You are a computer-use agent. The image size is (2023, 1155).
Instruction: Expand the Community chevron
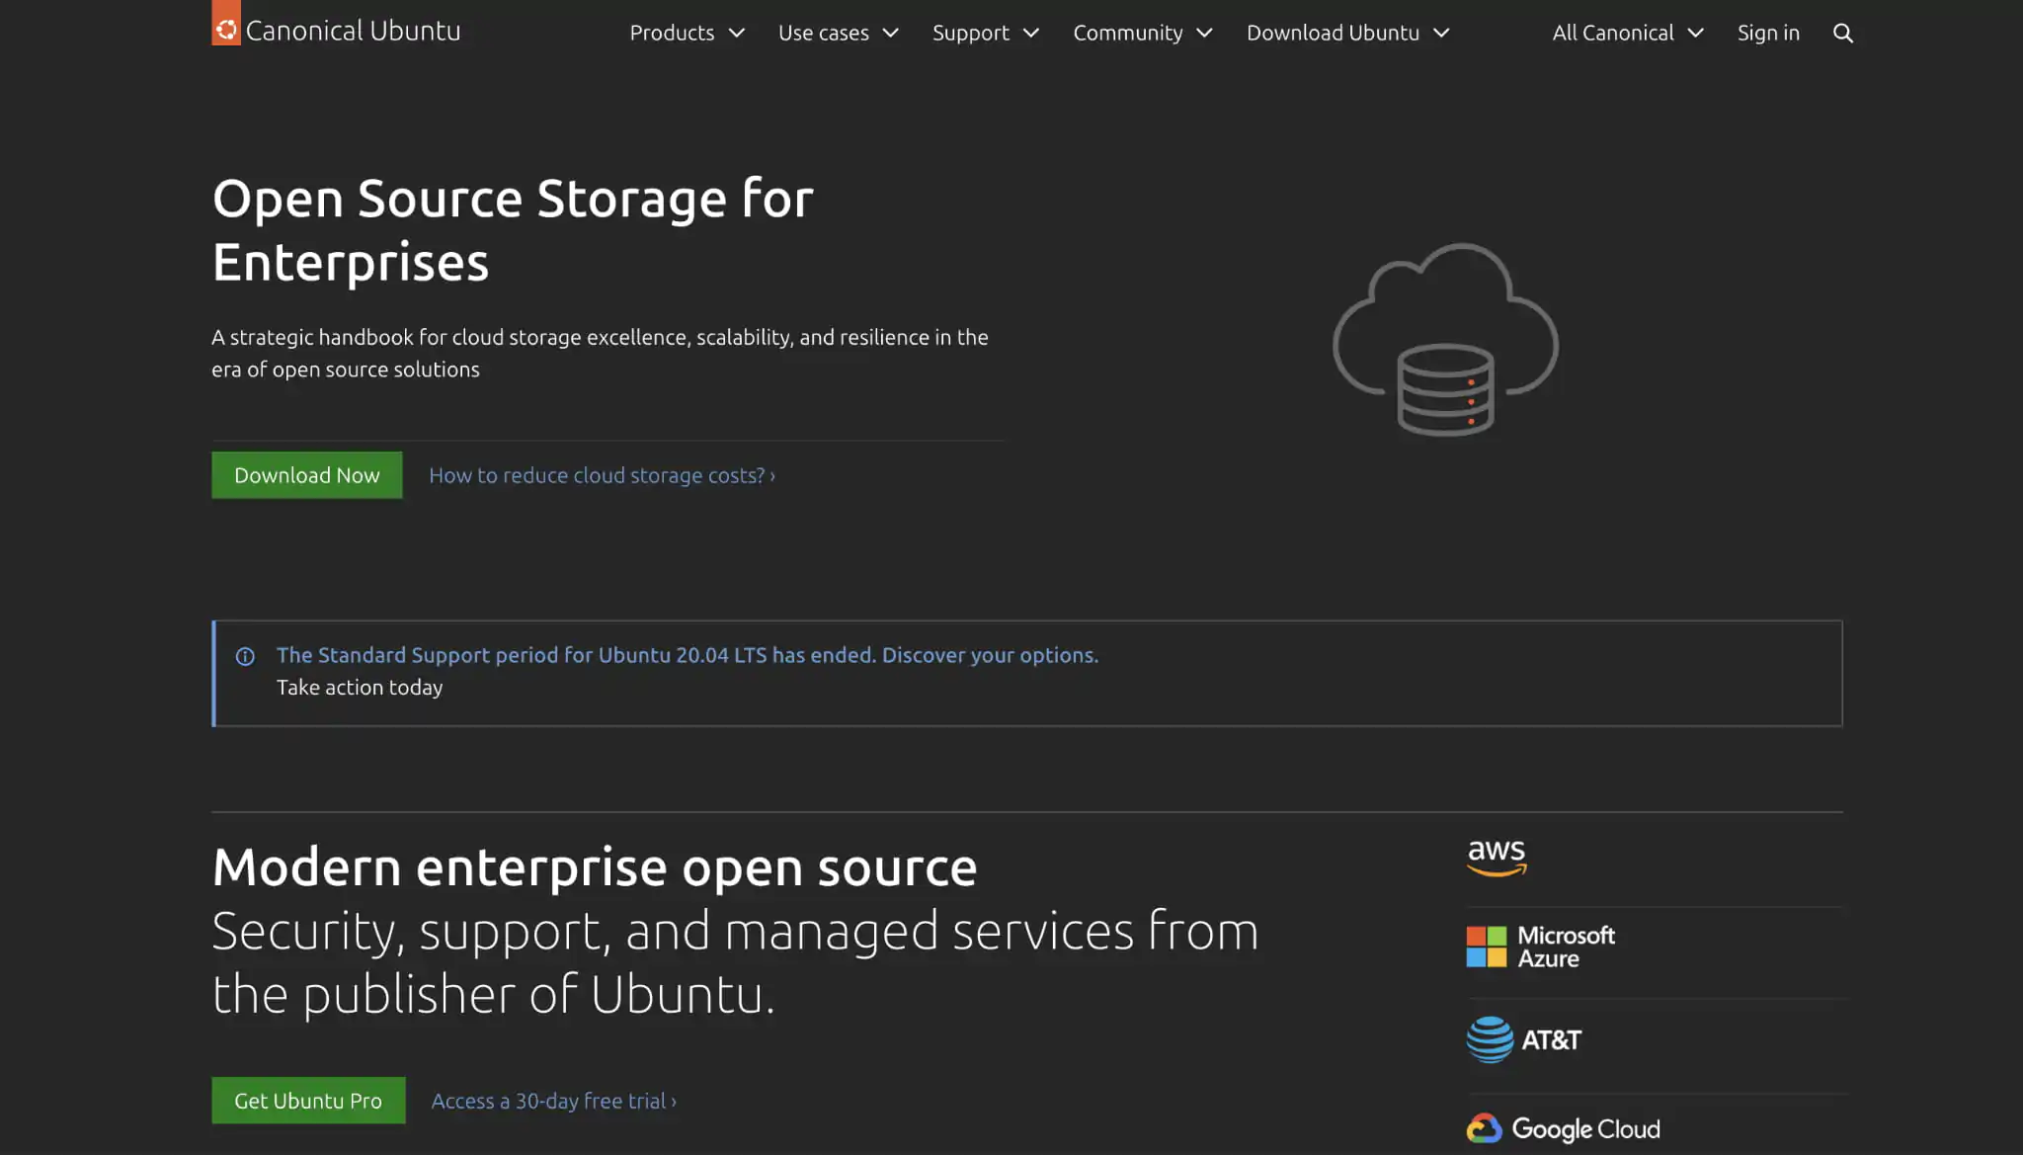click(x=1204, y=34)
